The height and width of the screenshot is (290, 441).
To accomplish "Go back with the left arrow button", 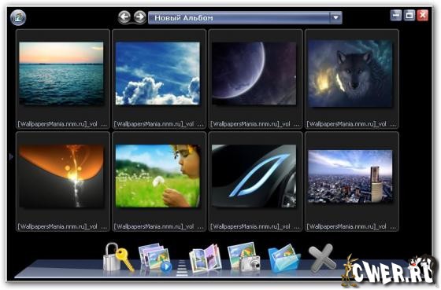I will coord(124,17).
